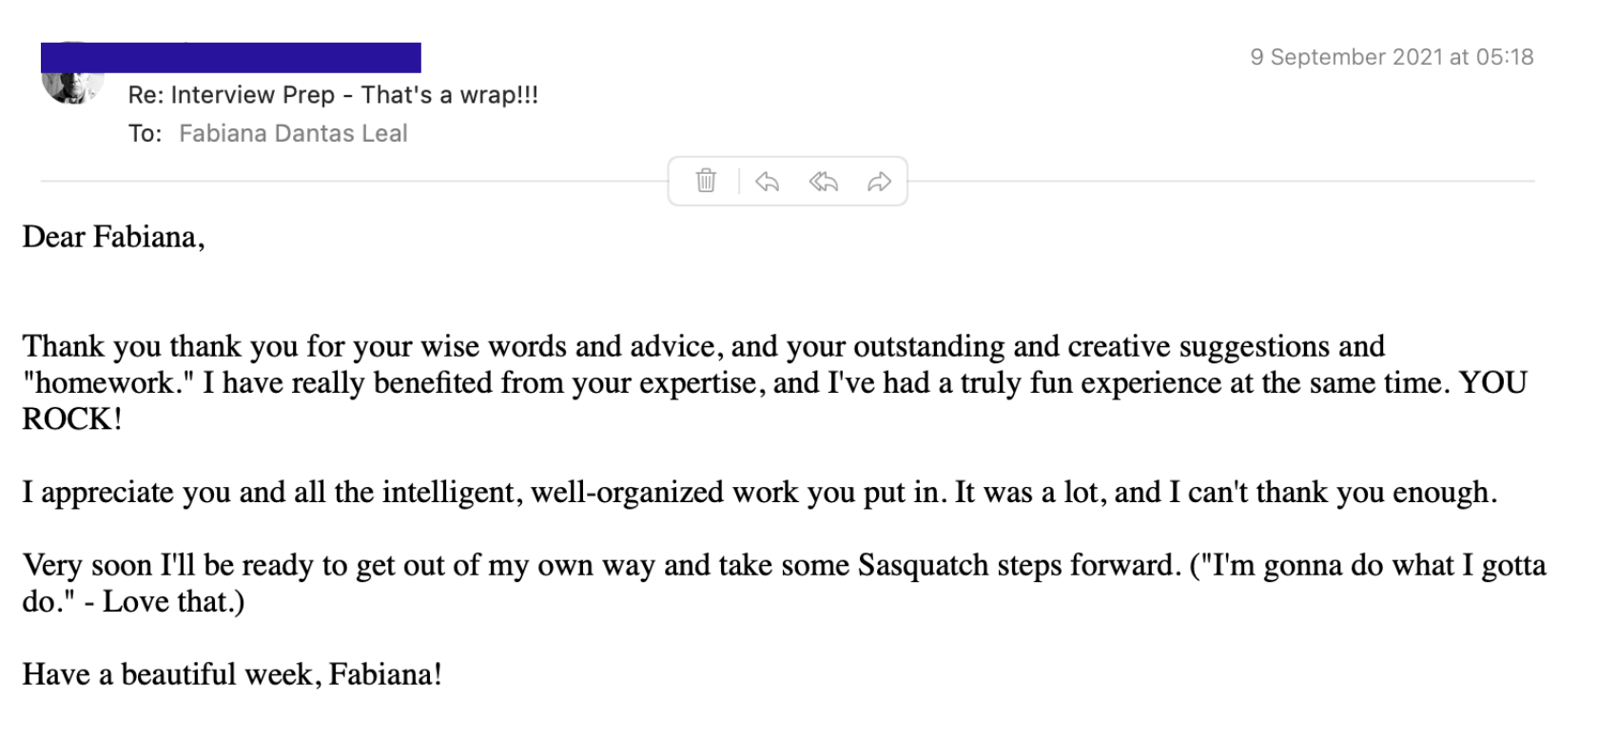The height and width of the screenshot is (739, 1598).
Task: Click the quoted word "homework." in body
Action: click(108, 383)
